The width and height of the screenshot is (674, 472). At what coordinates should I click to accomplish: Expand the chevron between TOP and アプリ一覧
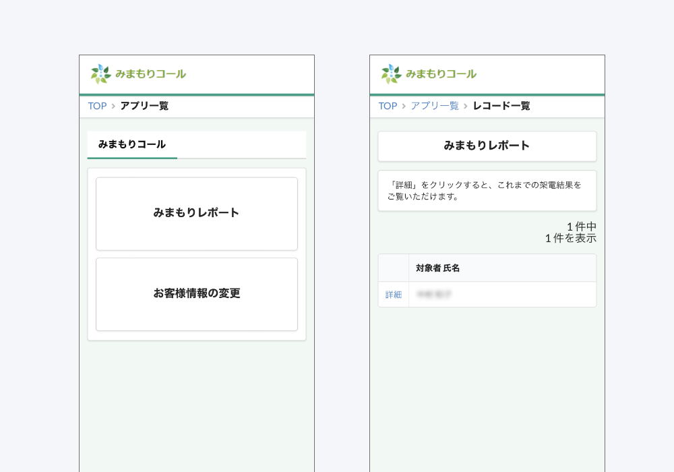(x=112, y=106)
